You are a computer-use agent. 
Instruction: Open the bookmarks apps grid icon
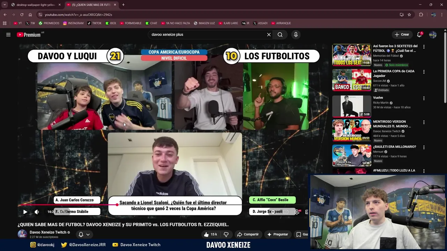(5, 23)
